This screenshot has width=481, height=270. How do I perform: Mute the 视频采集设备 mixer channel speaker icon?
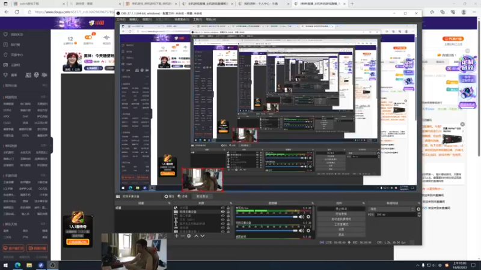pos(302,231)
